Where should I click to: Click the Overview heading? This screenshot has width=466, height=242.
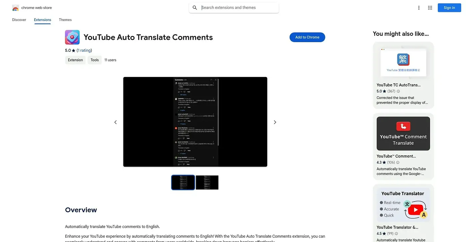pos(81,210)
